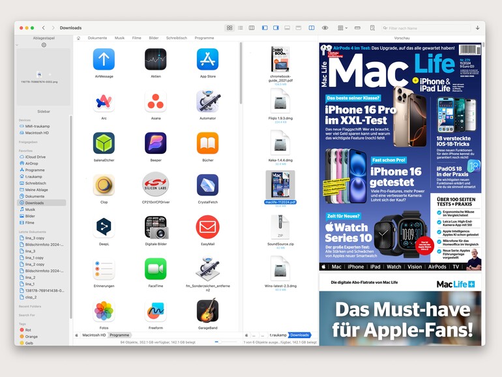Screen dimensions: 502x377
Task: Select the Asana app icon
Action: click(x=156, y=101)
